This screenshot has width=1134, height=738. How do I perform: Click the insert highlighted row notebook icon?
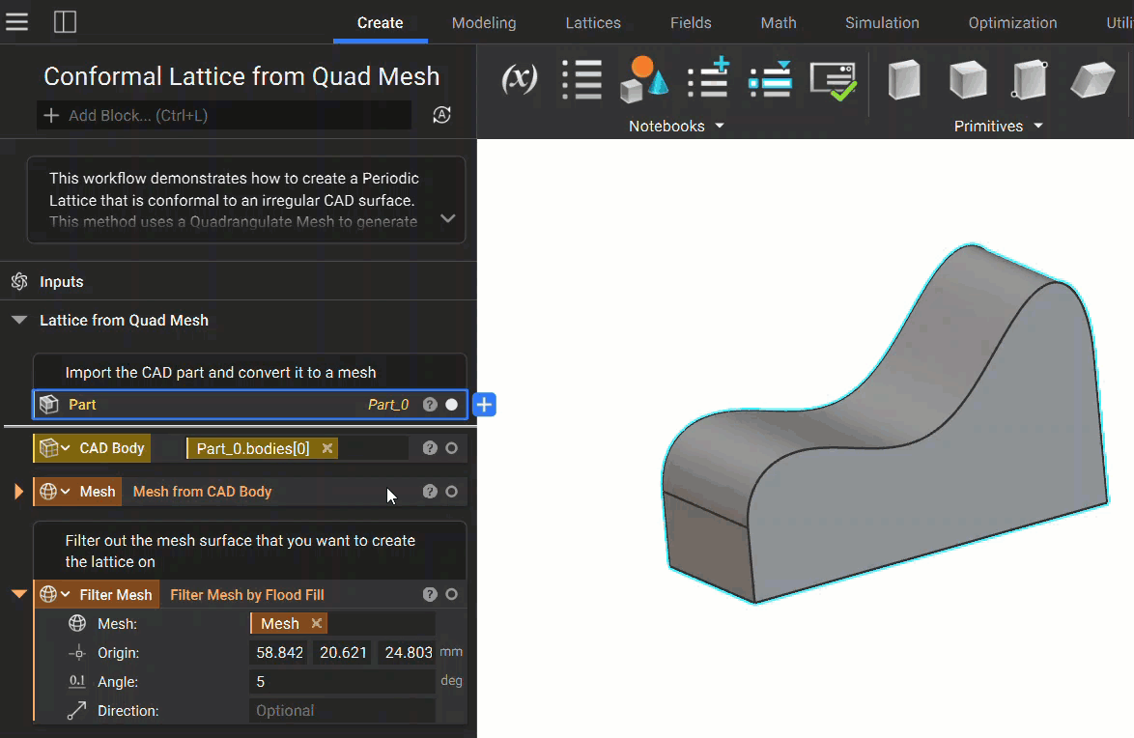pos(770,79)
